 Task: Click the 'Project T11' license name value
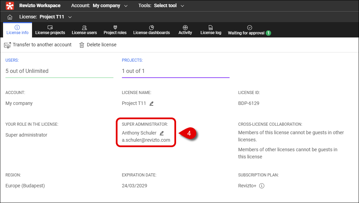[134, 103]
